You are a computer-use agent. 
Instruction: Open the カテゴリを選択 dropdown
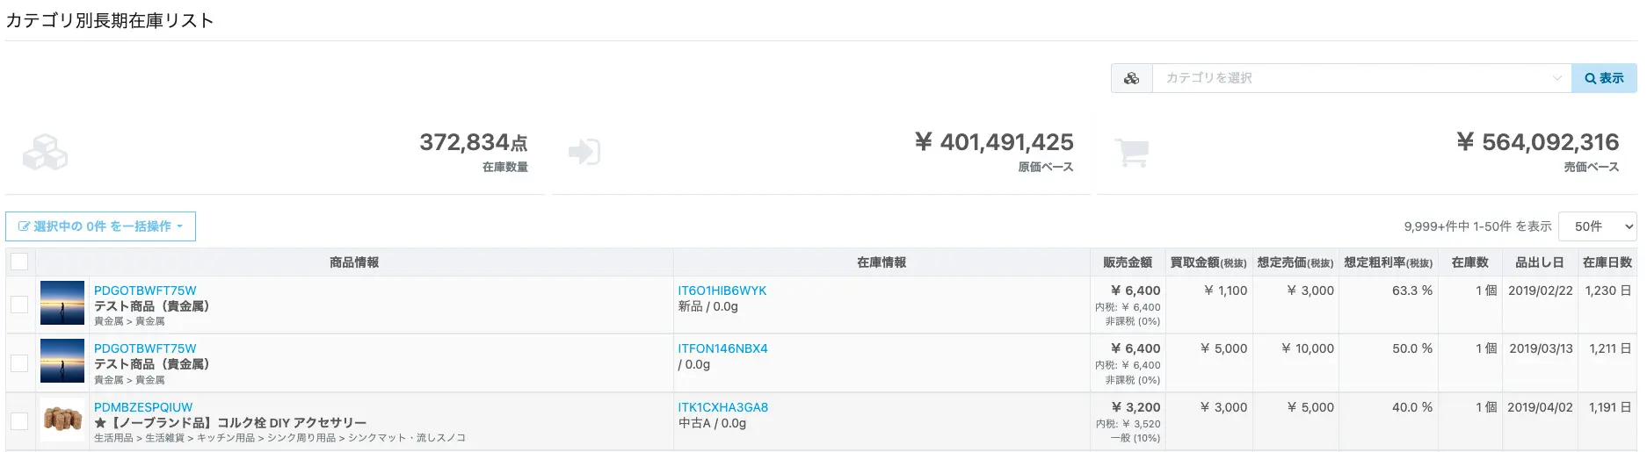(1360, 78)
